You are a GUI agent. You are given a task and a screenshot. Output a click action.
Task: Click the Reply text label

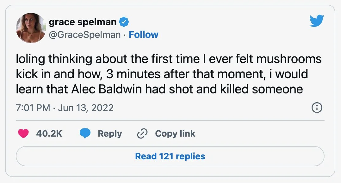coord(110,133)
